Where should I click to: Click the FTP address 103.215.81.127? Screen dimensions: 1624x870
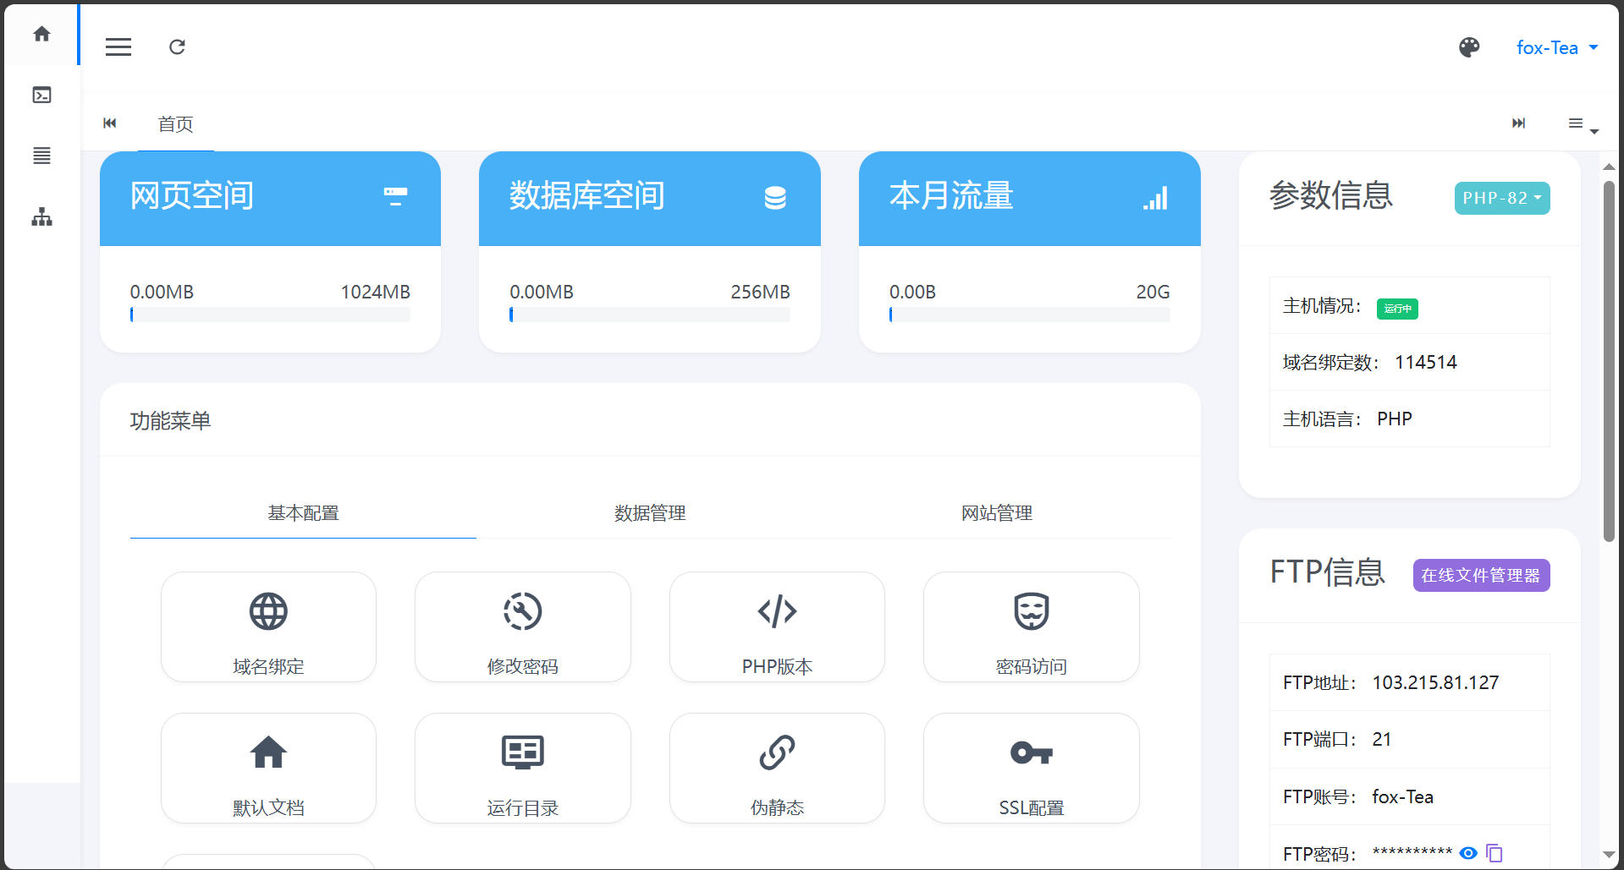tap(1435, 683)
